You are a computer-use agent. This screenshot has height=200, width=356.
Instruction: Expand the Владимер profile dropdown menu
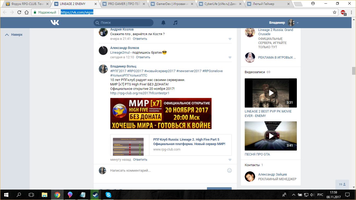click(297, 23)
